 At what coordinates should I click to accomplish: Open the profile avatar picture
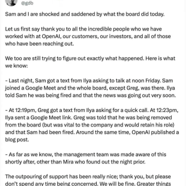coord(11,3)
